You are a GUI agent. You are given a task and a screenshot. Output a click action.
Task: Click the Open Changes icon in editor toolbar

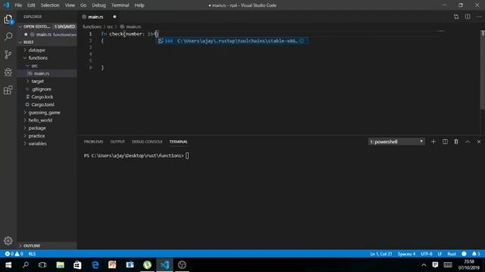coord(456,17)
